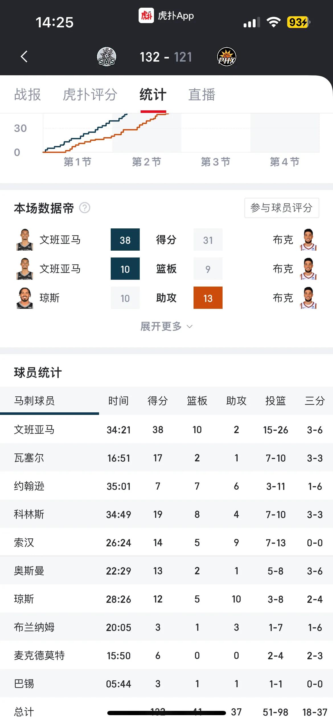Switch to the 战报 tab
This screenshot has width=333, height=722.
(x=28, y=95)
